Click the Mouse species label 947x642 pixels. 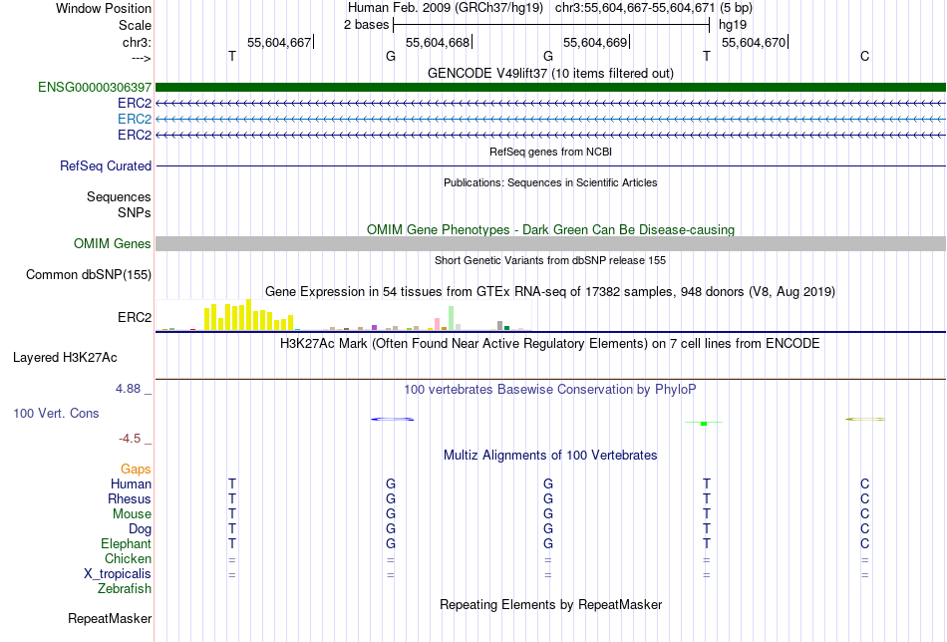tap(132, 514)
